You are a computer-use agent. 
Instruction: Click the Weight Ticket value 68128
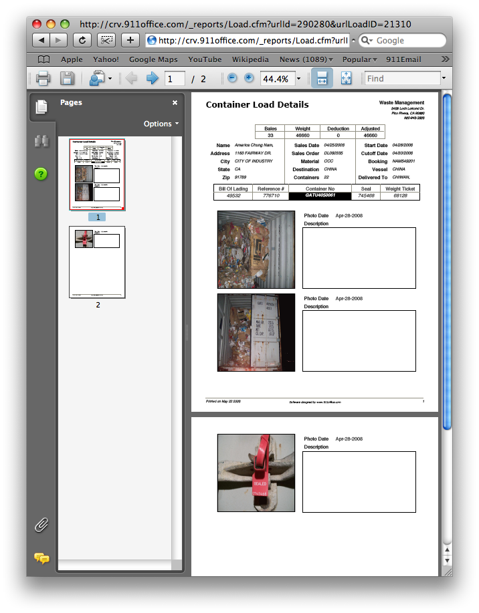click(x=400, y=195)
